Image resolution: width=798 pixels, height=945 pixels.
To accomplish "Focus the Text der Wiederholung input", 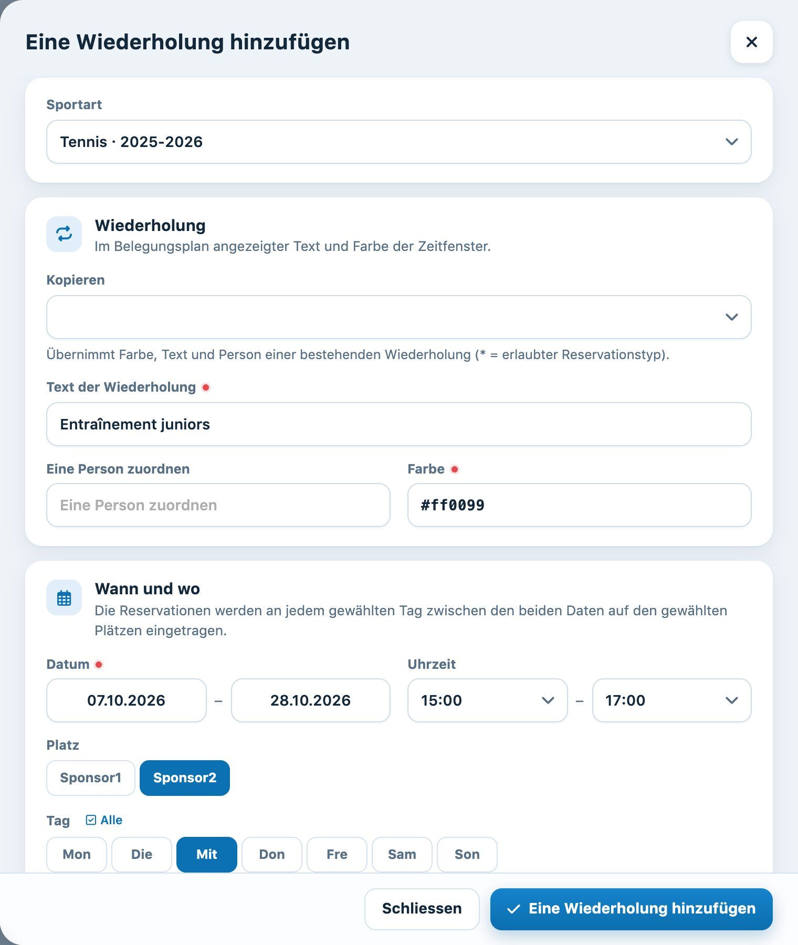I will tap(399, 424).
